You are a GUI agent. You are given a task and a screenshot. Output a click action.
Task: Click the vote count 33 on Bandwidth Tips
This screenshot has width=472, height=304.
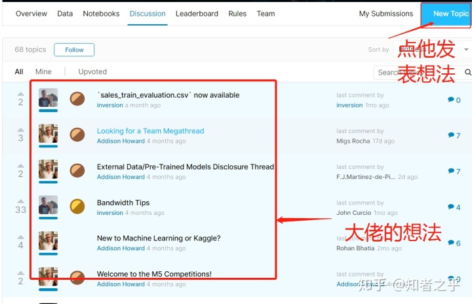pos(21,210)
